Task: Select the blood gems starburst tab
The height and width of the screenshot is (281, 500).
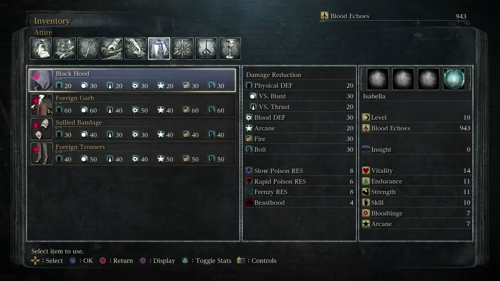Action: (182, 48)
